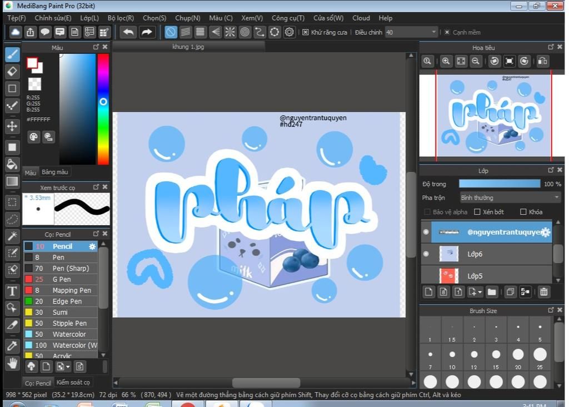Click the Redo arrow in toolbar
The width and height of the screenshot is (569, 407).
(147, 32)
